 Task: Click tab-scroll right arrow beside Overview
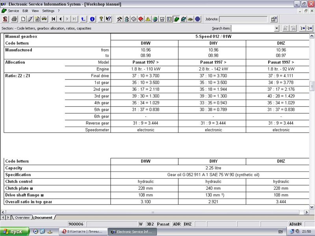8,218
